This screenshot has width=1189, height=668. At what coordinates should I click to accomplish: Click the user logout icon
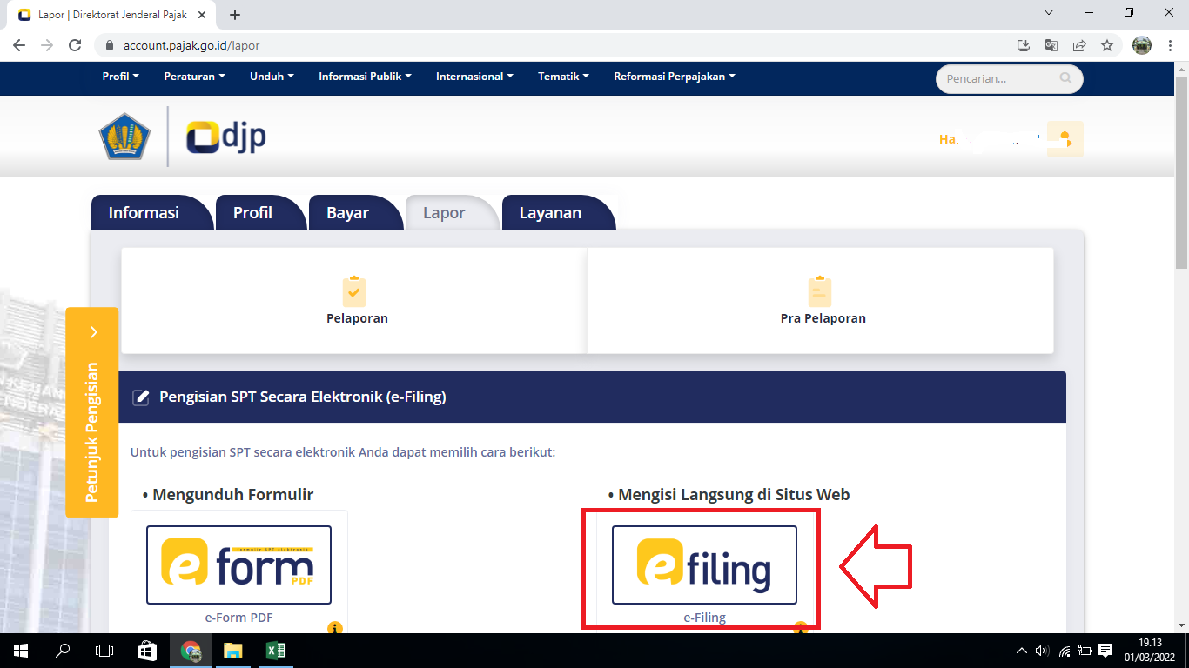[x=1065, y=139]
